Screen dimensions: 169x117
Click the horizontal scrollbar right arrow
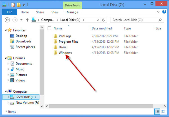(165, 106)
